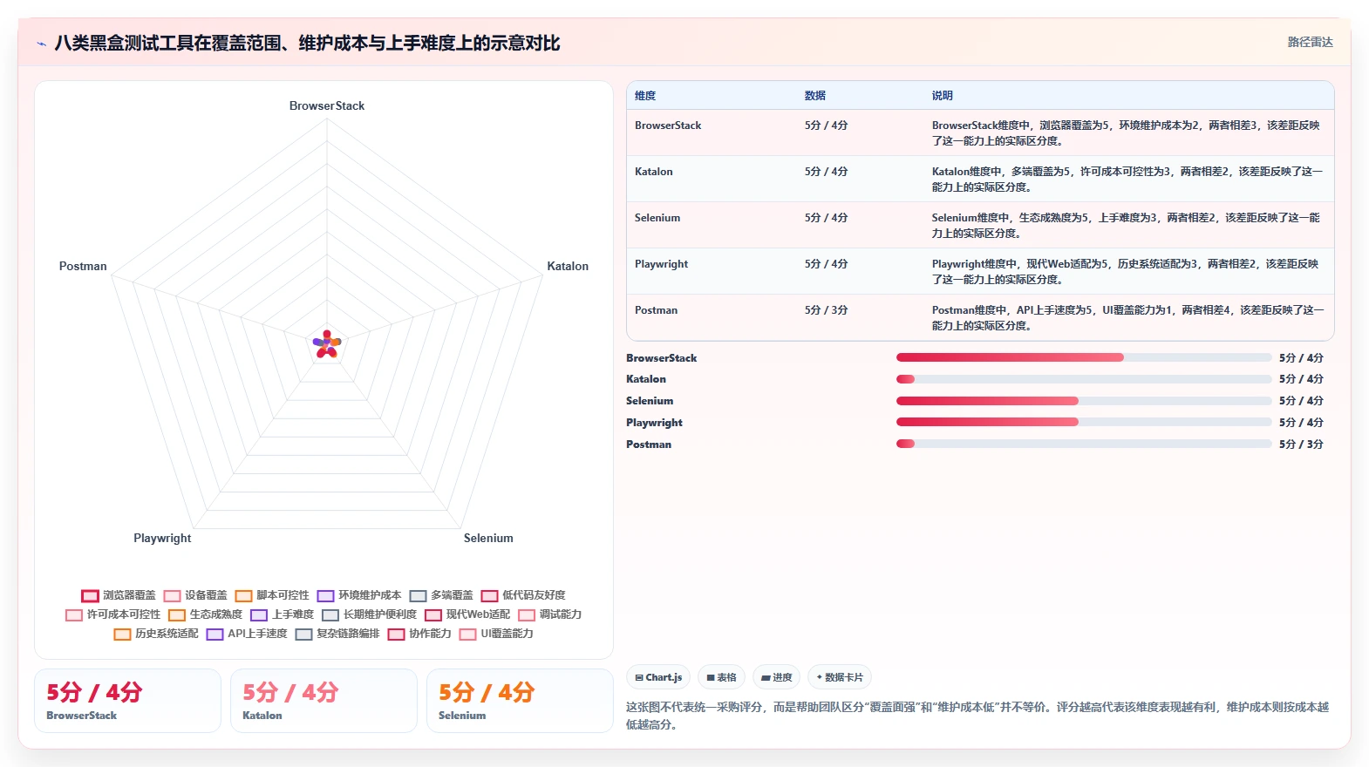Select the 数据卡片 tag chip
This screenshot has width=1369, height=767.
click(x=840, y=677)
